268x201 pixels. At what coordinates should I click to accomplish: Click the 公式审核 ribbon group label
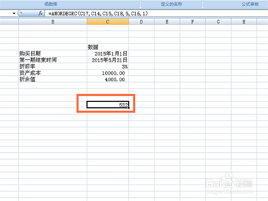pos(250,4)
